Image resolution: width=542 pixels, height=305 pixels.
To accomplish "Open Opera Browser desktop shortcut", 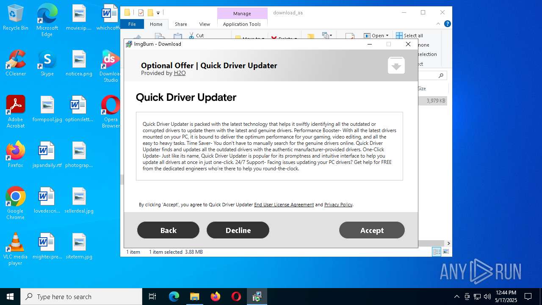I will (x=111, y=112).
